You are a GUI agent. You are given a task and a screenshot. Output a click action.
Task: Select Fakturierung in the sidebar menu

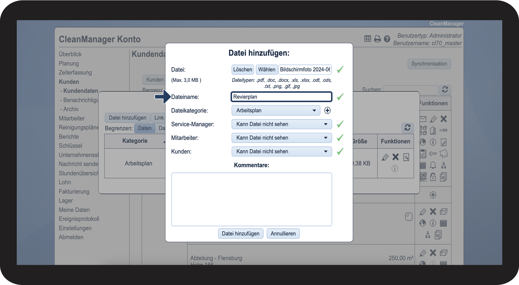pyautogui.click(x=74, y=192)
